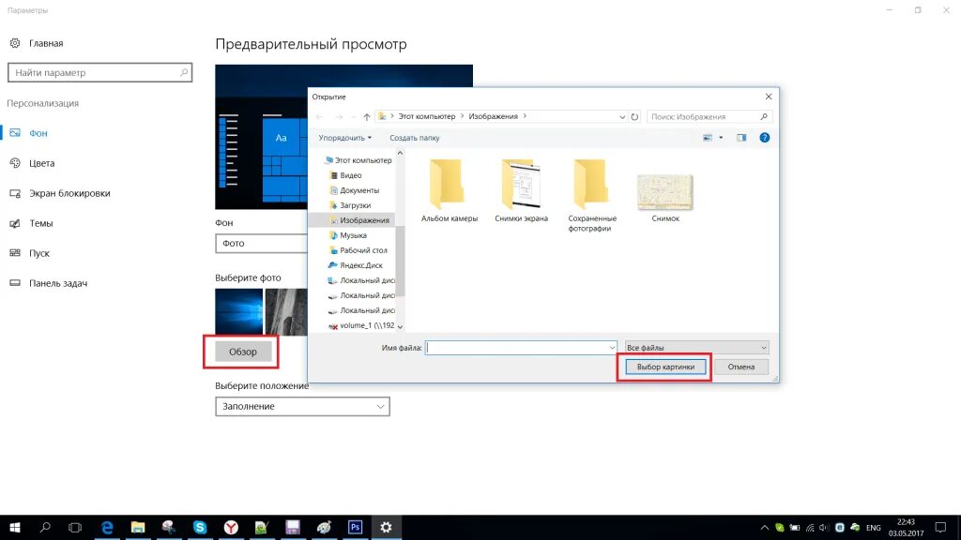Screen dimensions: 961x540
Task: Open the Упорядочить dropdown menu
Action: pyautogui.click(x=344, y=138)
